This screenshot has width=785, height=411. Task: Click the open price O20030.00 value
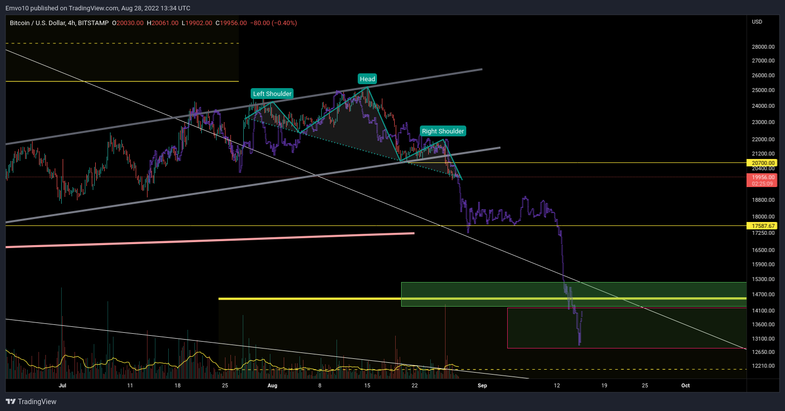tap(128, 23)
